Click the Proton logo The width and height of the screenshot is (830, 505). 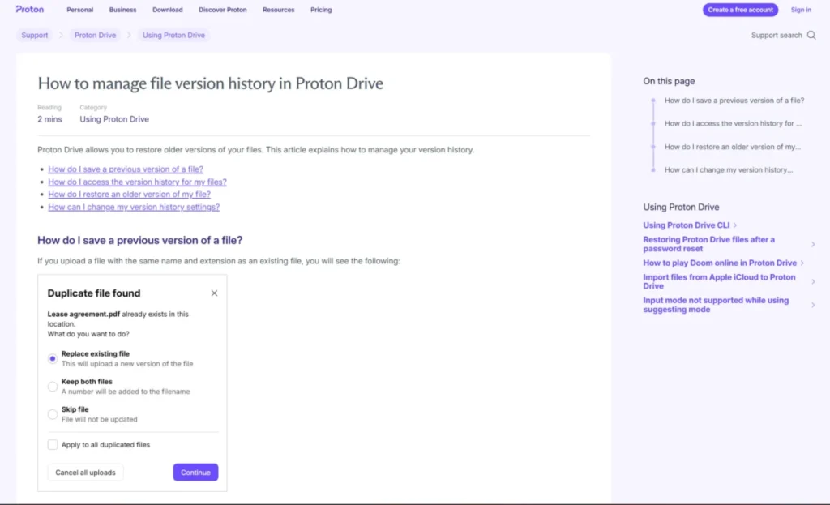tap(30, 9)
